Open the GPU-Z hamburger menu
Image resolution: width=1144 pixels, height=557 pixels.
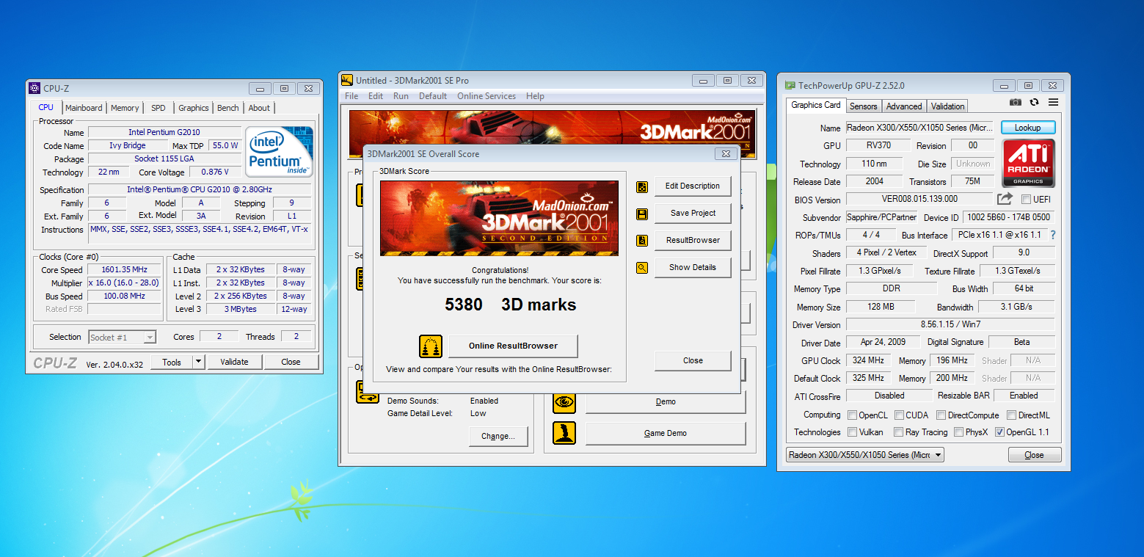tap(1053, 103)
